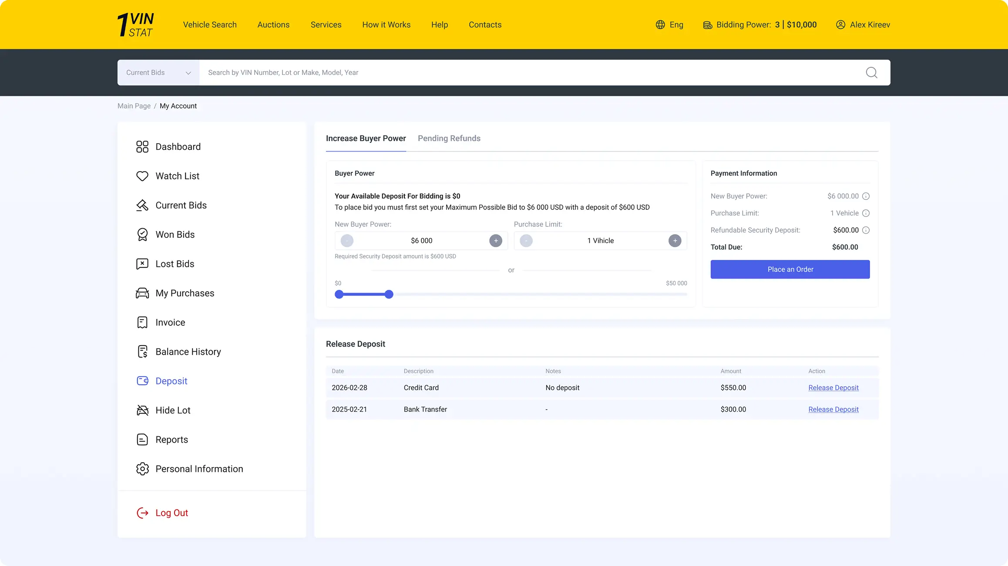Click the info icon beside Purchase Limit value
1008x566 pixels.
point(866,213)
